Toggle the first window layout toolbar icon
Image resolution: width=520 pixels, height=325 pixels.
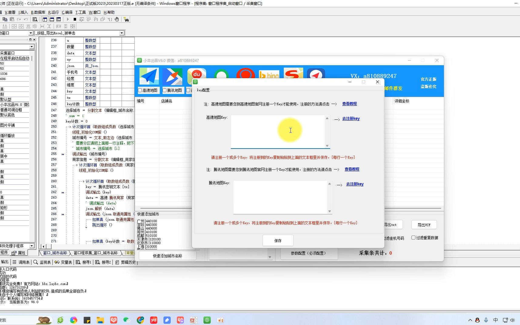point(45,19)
